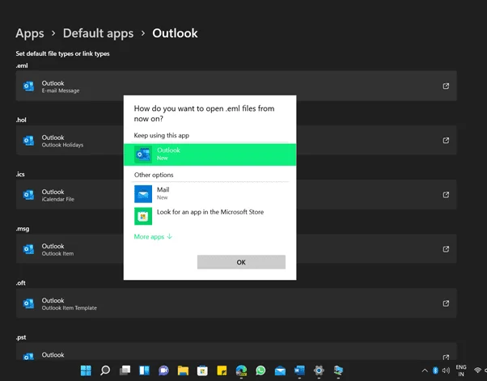Open external-link icon for .hol row

click(446, 141)
